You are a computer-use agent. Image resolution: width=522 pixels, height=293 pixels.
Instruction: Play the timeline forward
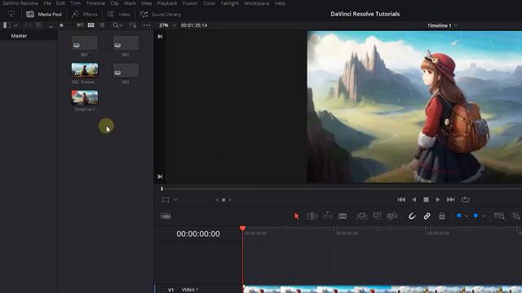(x=438, y=199)
